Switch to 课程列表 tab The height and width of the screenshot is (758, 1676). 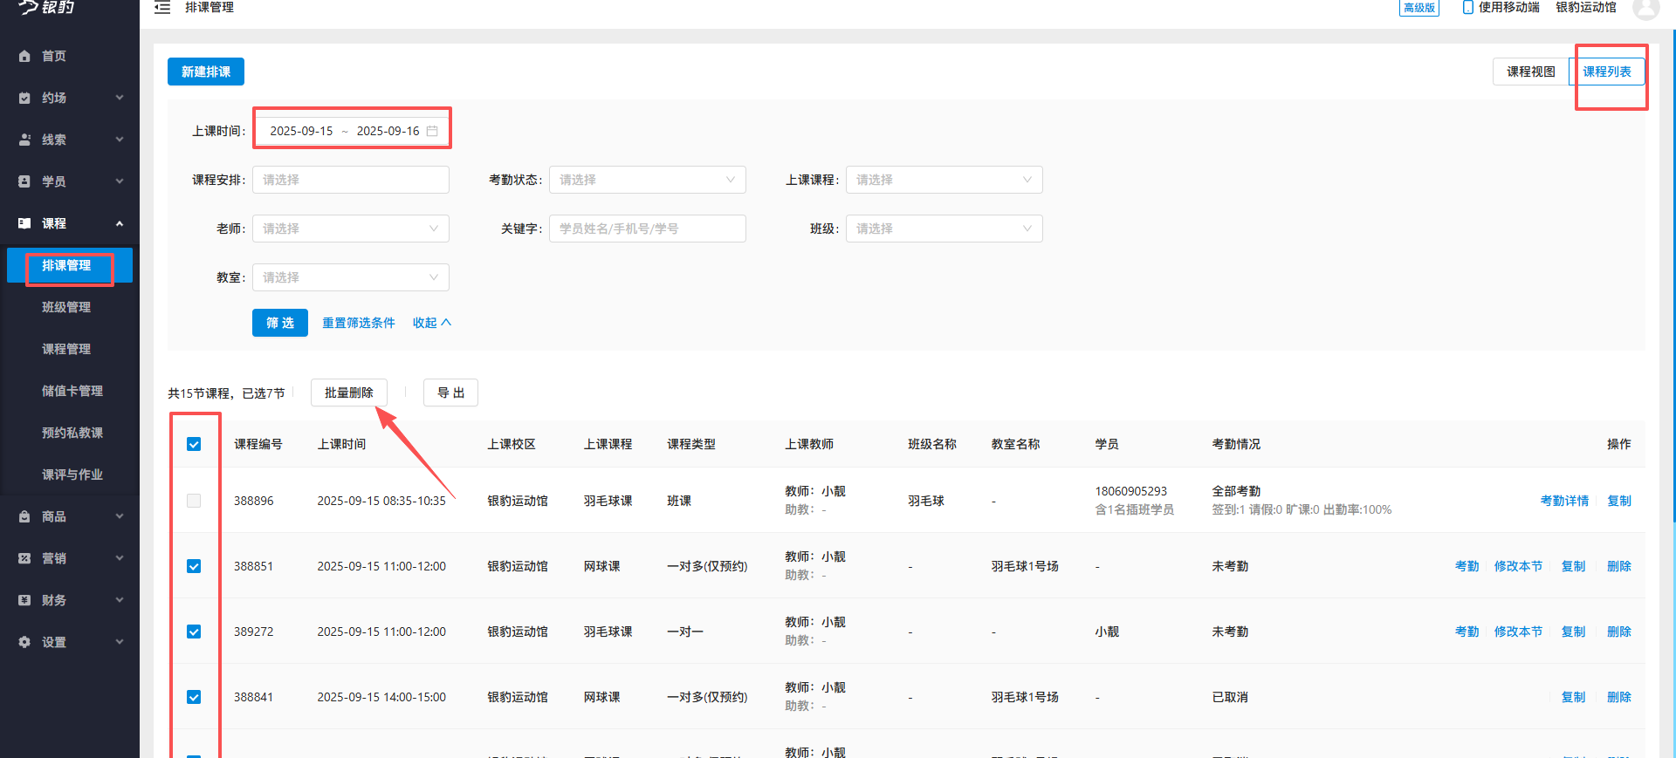(x=1607, y=72)
